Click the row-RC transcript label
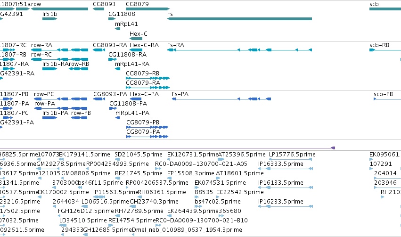The height and width of the screenshot is (237, 401). pos(41,55)
